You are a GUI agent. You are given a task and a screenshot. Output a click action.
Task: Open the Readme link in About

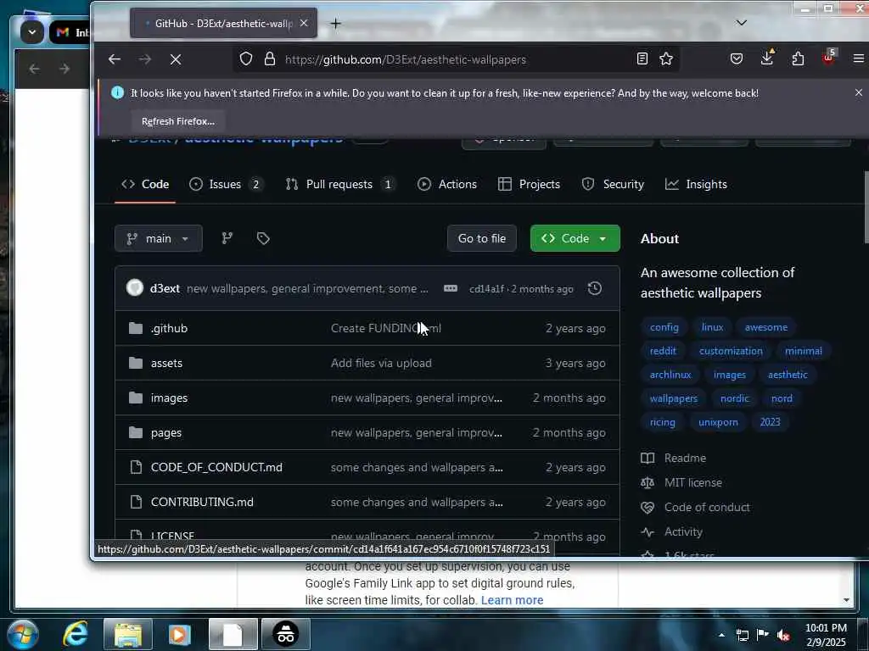[x=685, y=459]
